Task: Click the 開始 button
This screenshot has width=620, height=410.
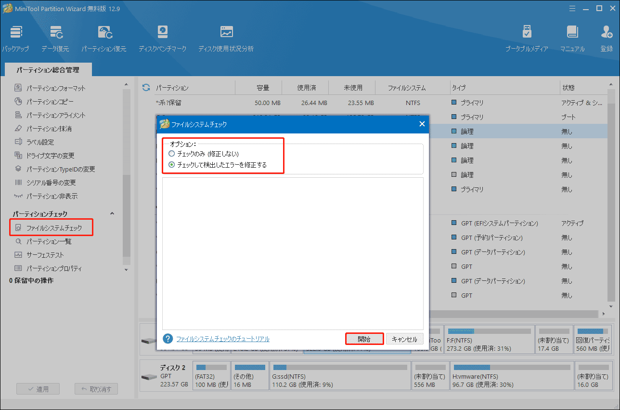Action: [364, 339]
